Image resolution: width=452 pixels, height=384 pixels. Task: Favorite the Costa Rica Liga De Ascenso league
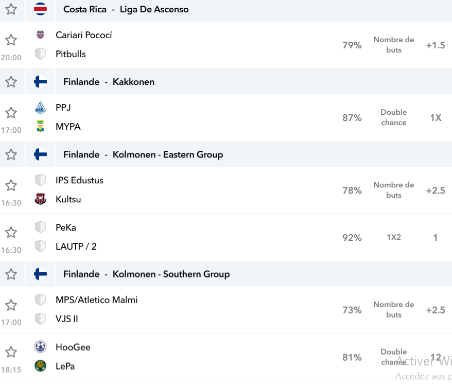coord(11,9)
